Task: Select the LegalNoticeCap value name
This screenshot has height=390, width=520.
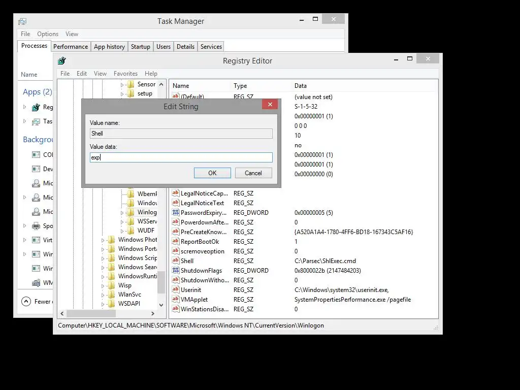Action: [204, 193]
